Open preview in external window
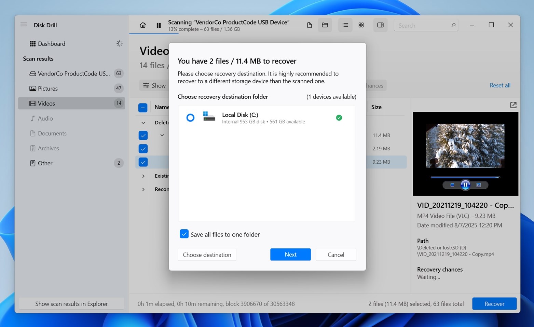534x327 pixels. (x=513, y=105)
